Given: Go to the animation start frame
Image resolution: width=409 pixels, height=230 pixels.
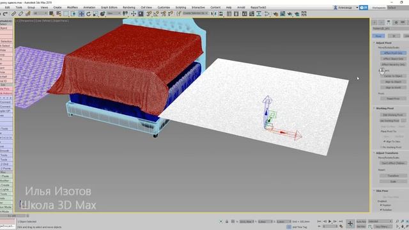Looking at the screenshot, I should click(x=319, y=222).
